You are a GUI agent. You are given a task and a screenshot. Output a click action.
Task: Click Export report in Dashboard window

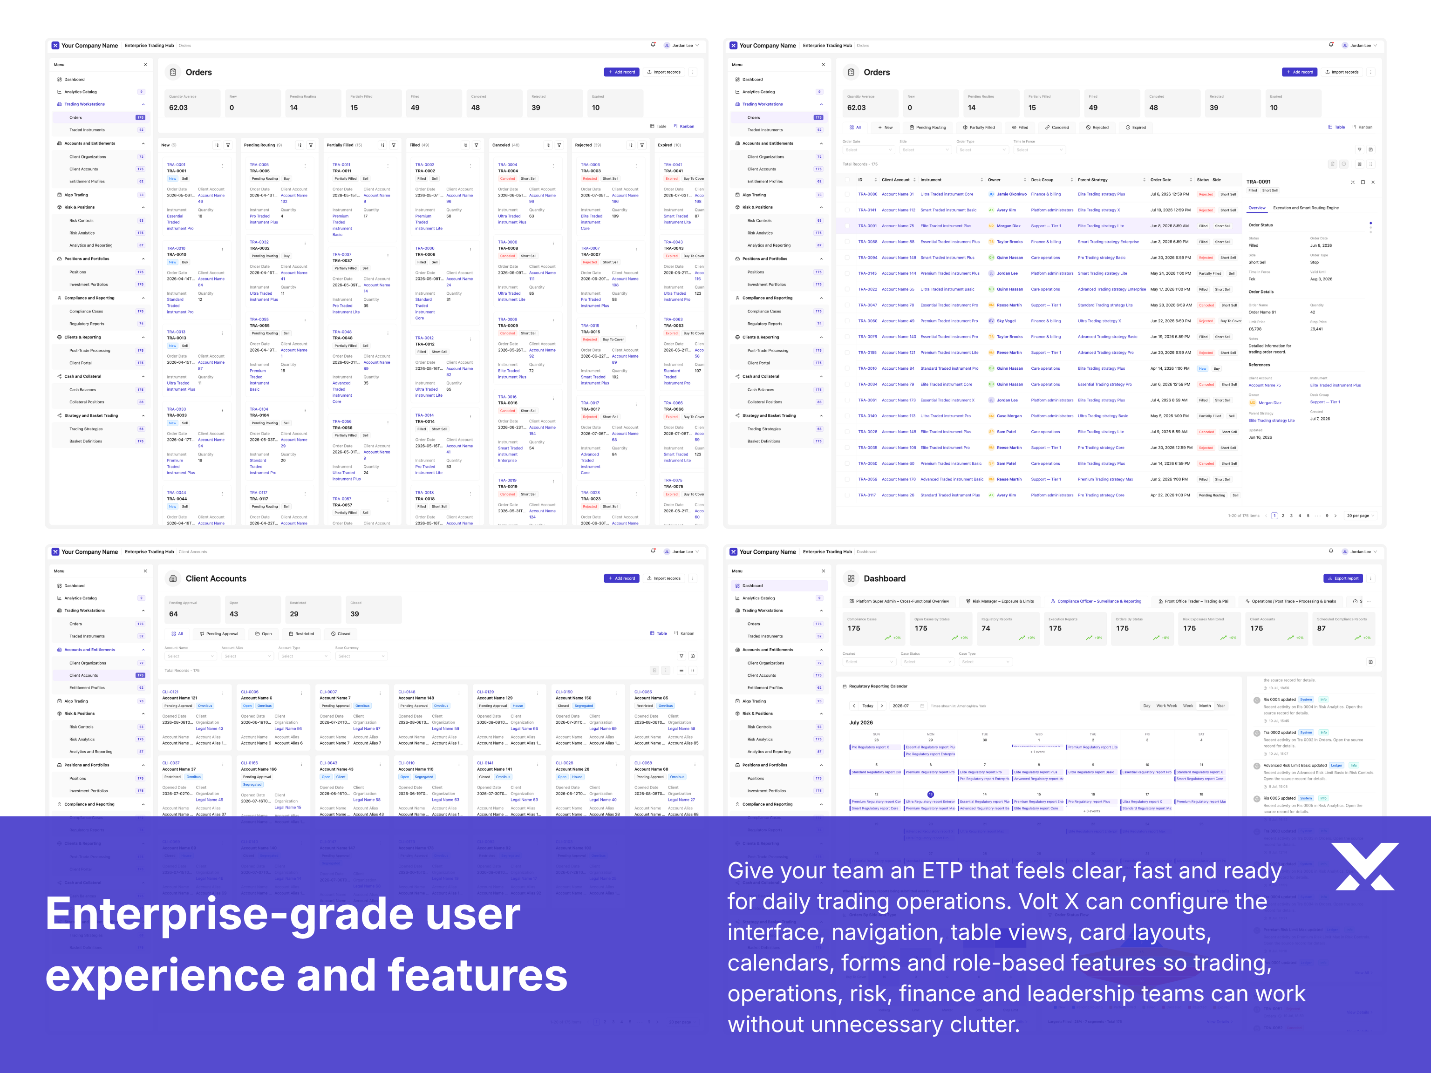(x=1343, y=578)
